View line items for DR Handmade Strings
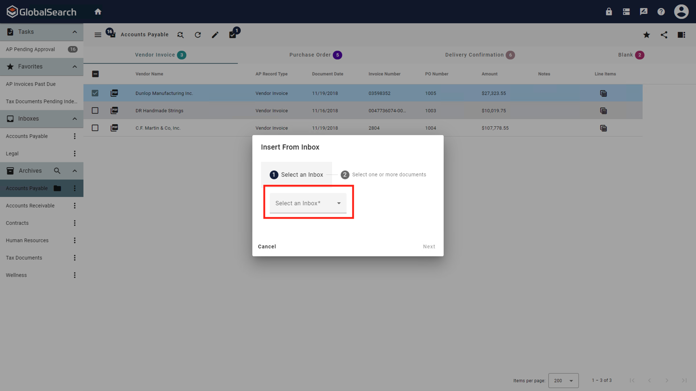 [x=604, y=111]
